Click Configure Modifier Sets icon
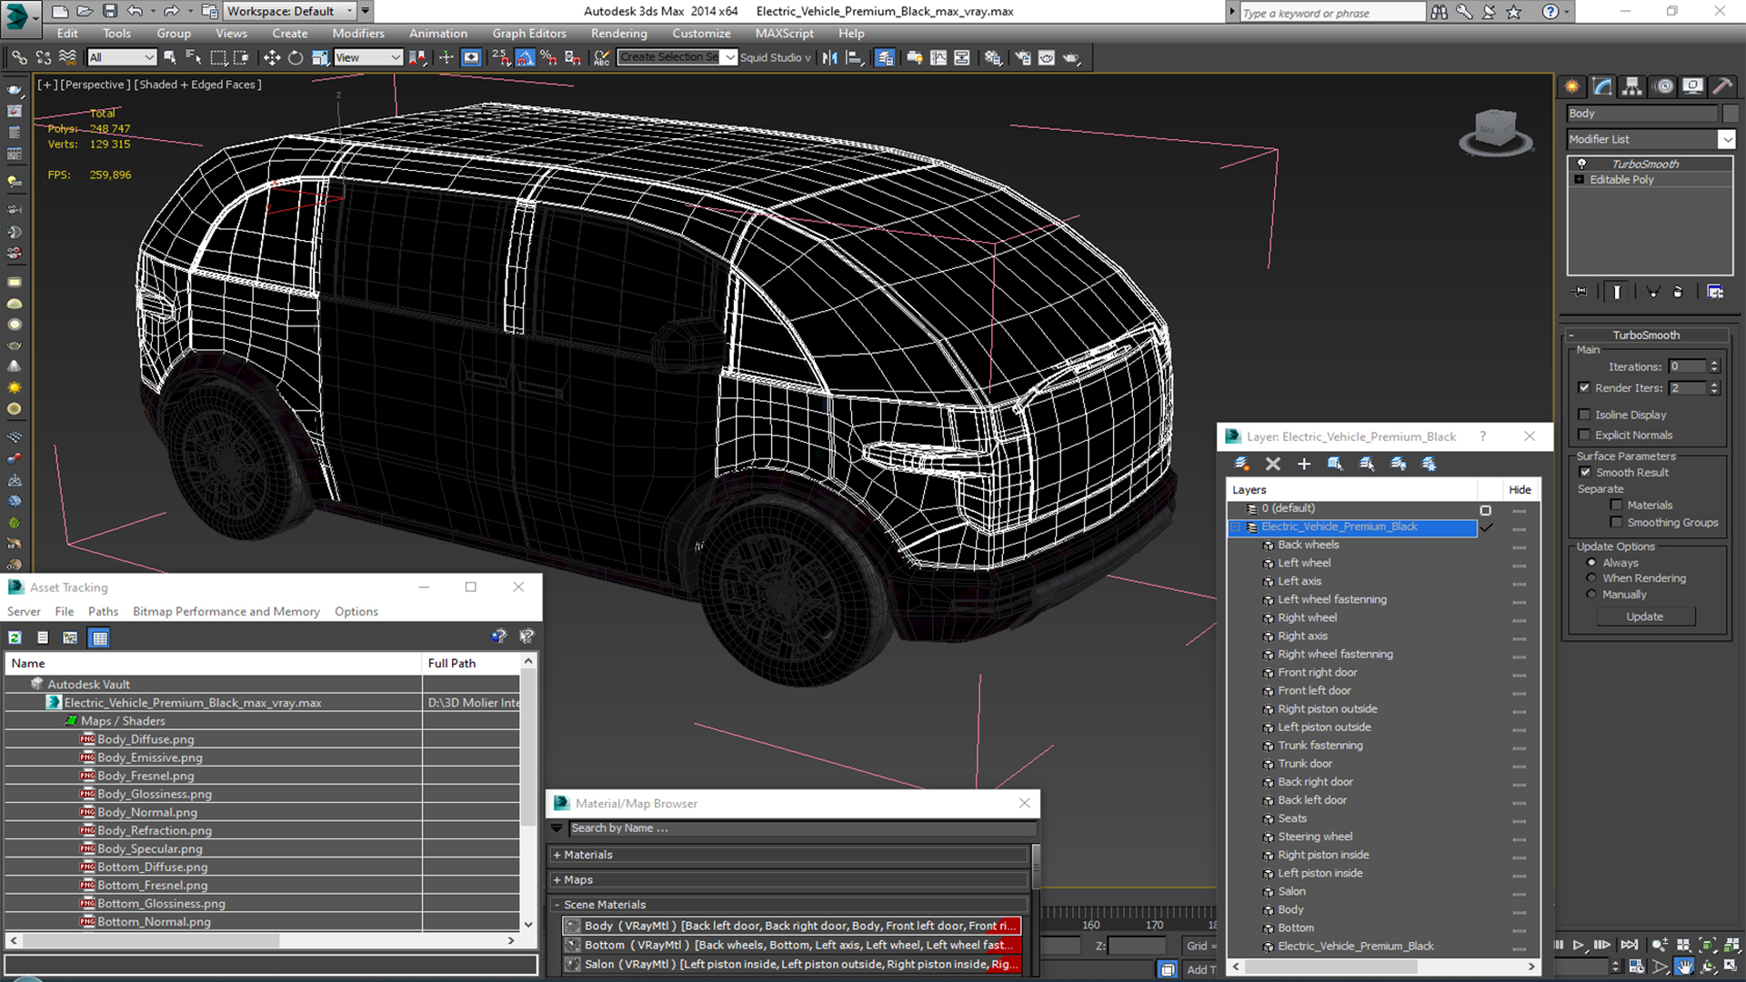1746x982 pixels. (x=1715, y=292)
